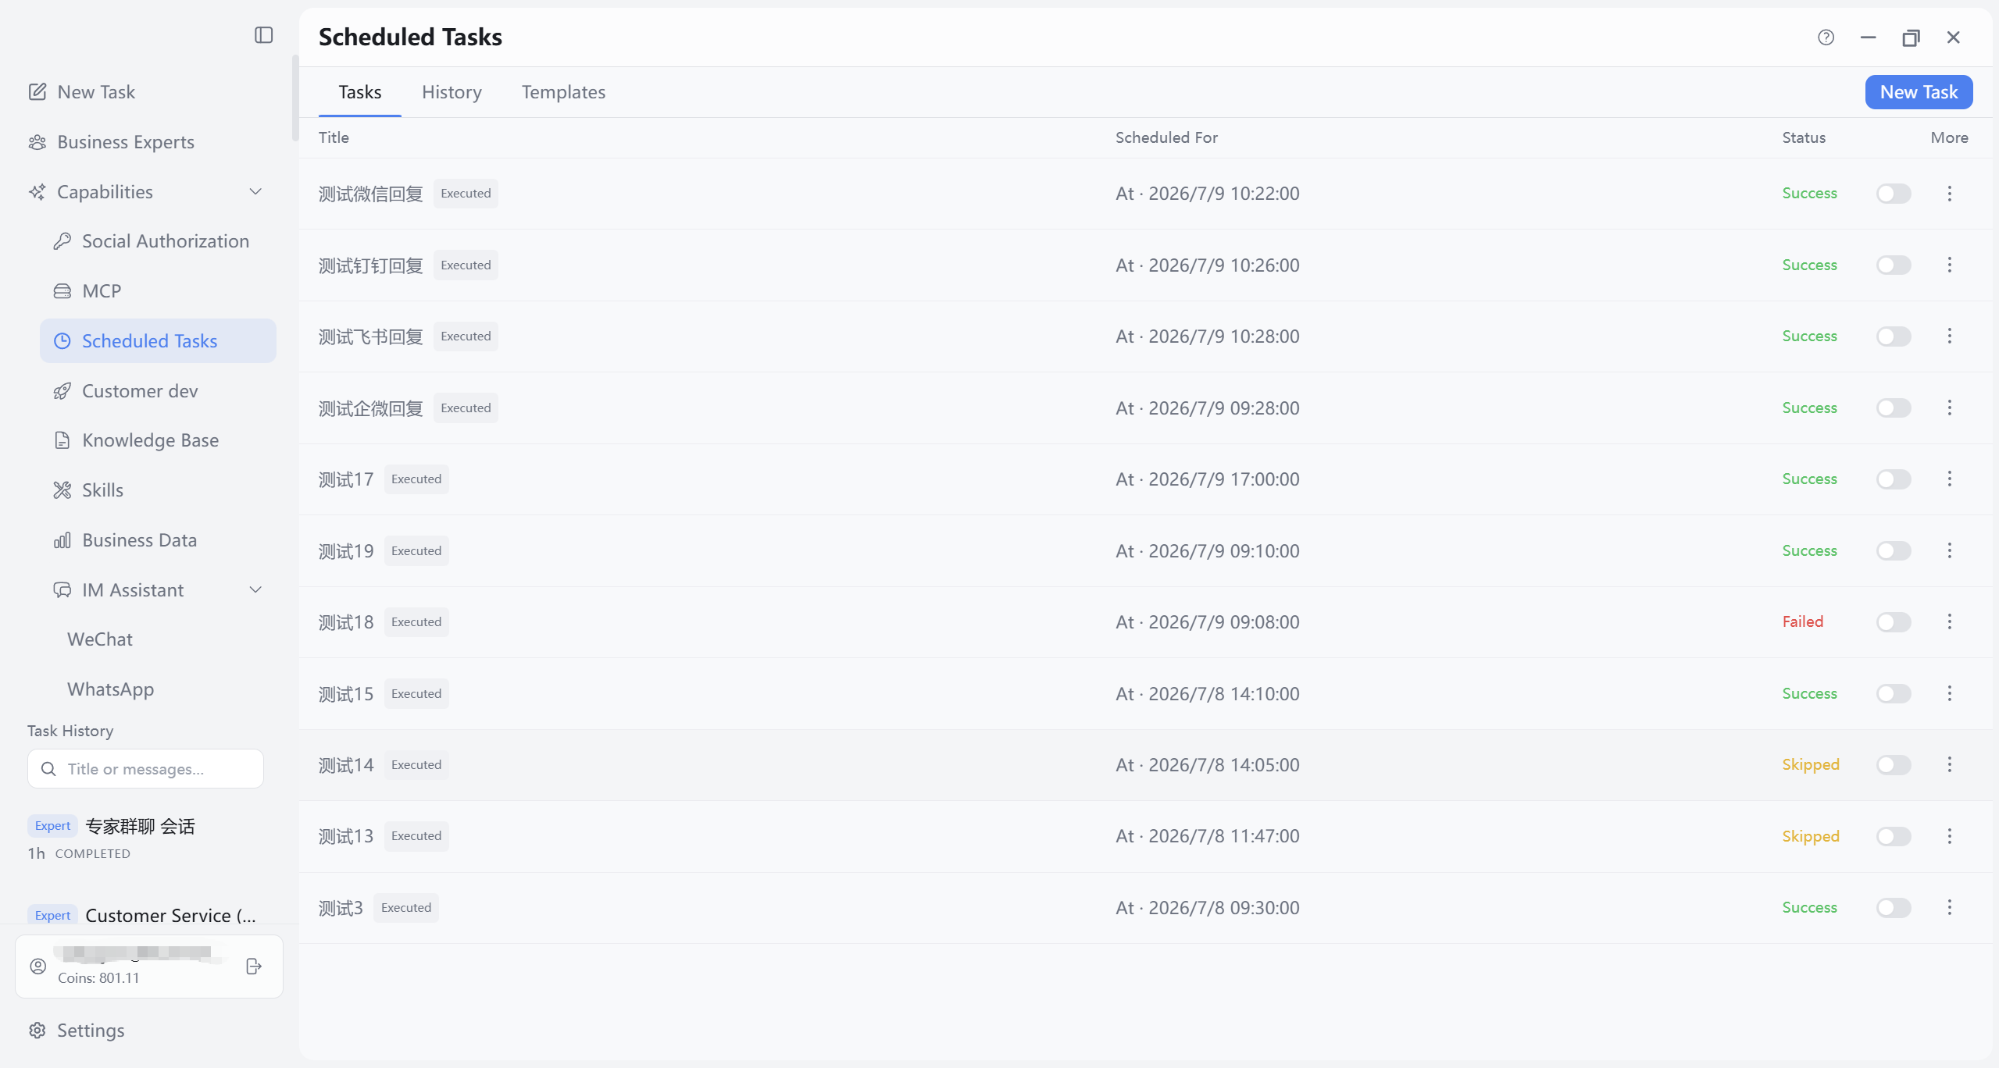Viewport: 1999px width, 1068px height.
Task: Switch to the History tab
Action: [x=452, y=92]
